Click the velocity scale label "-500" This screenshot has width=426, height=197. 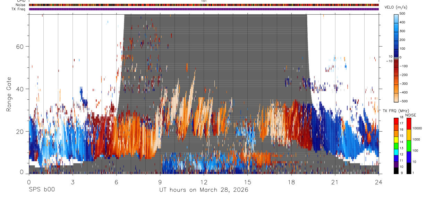pos(404,101)
